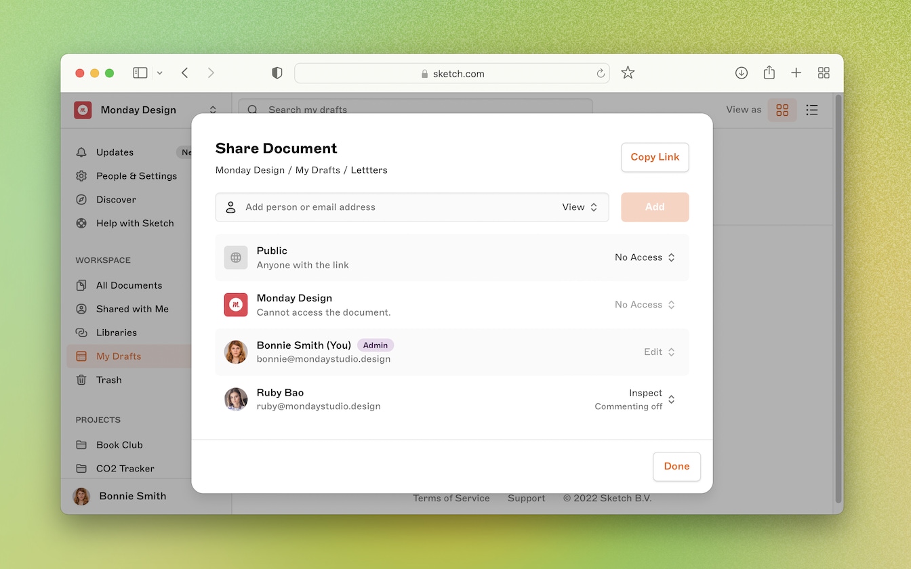This screenshot has width=911, height=569.
Task: Open the Trash via its icon
Action: pos(81,380)
